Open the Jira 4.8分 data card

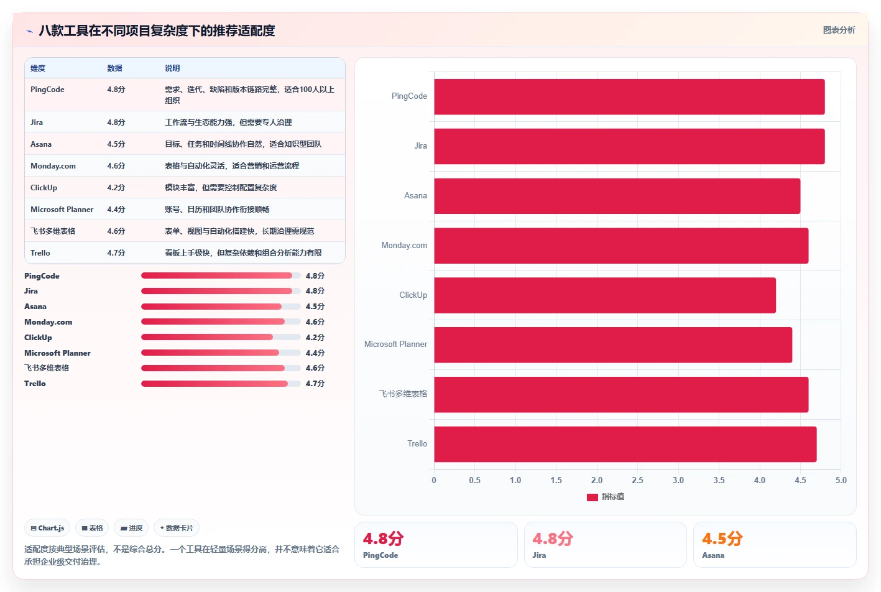pos(606,545)
